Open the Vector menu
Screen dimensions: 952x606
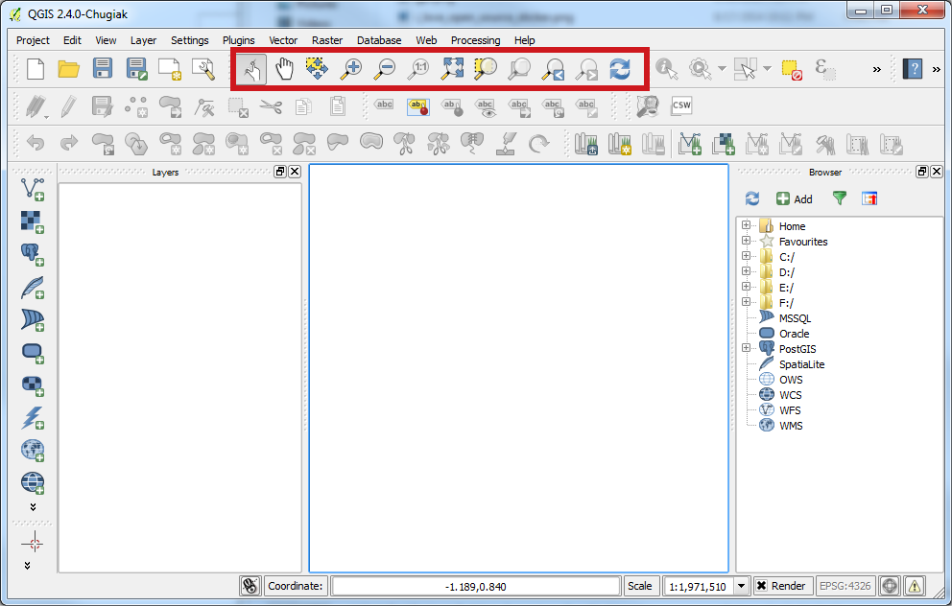coord(283,40)
